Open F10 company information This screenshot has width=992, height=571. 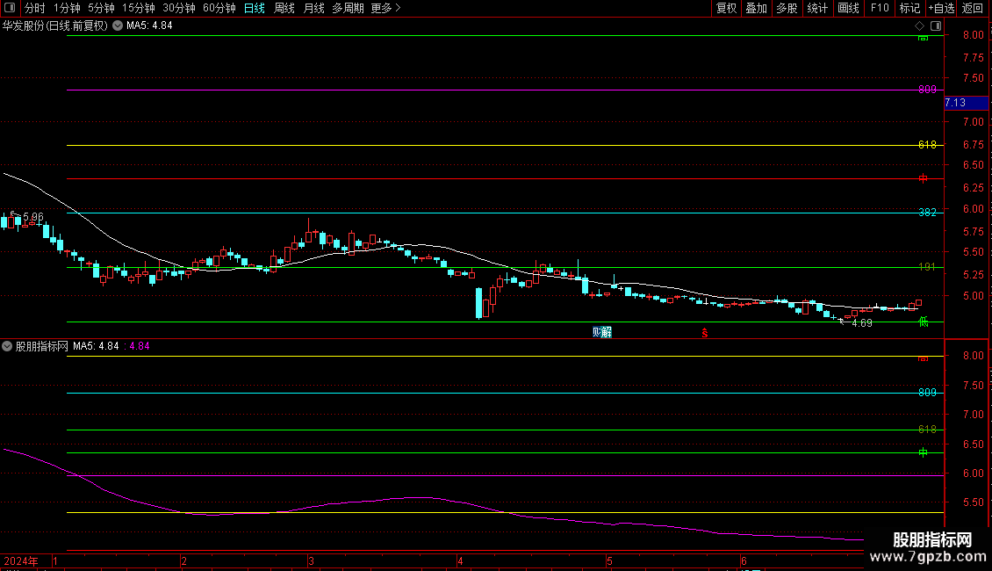[880, 8]
